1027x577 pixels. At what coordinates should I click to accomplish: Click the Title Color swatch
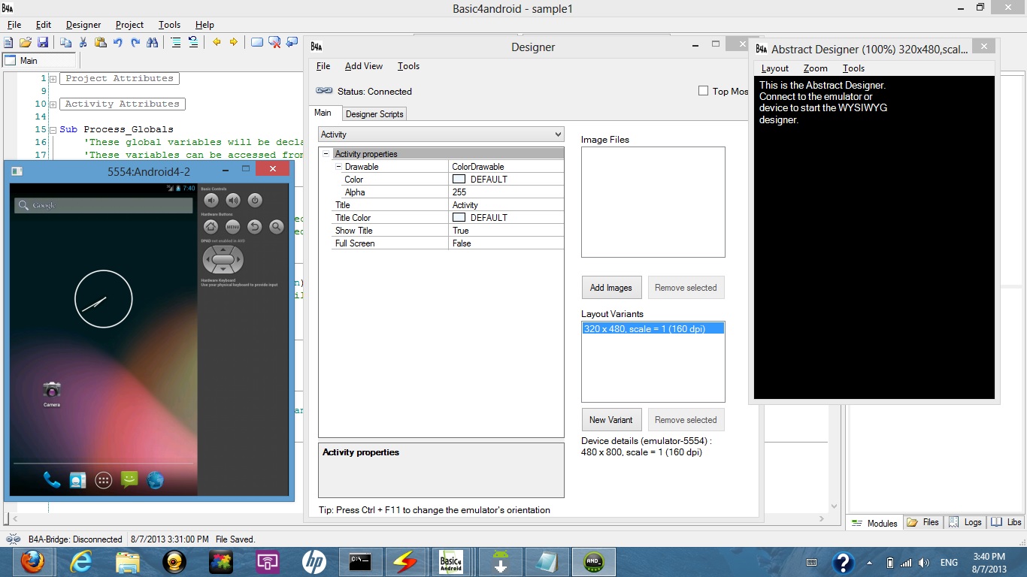point(459,218)
